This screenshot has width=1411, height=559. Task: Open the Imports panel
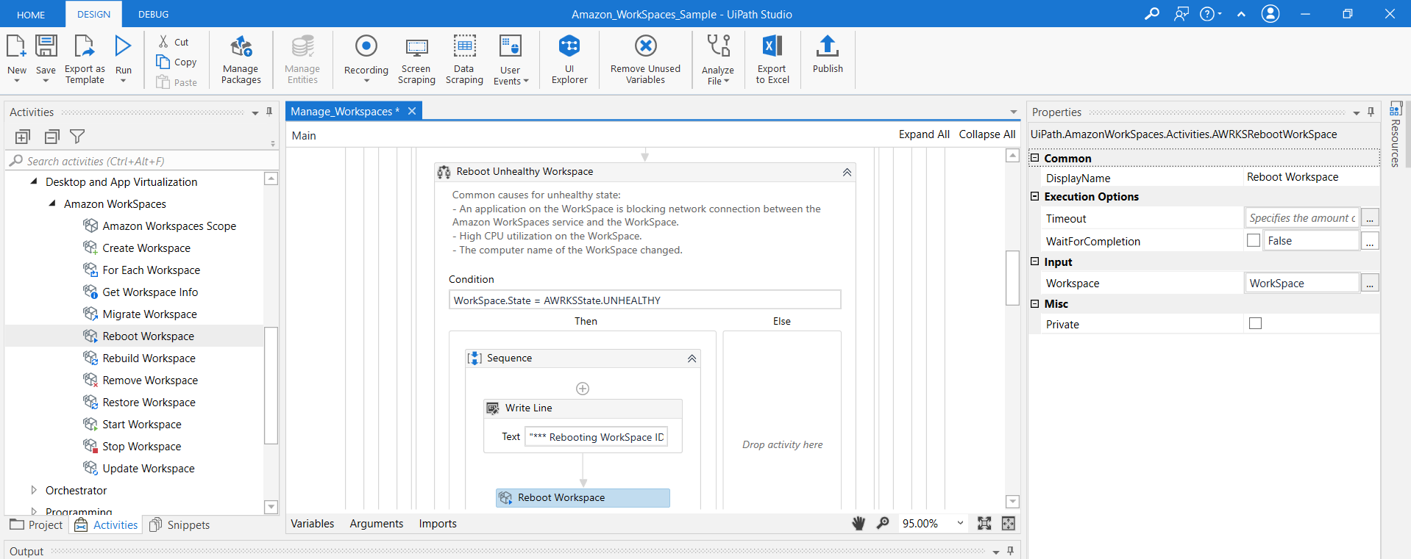pos(438,524)
